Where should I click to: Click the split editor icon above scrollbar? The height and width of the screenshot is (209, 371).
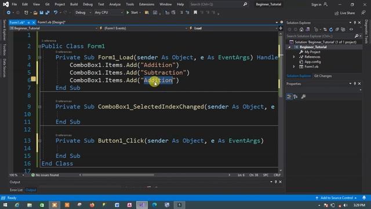coord(281,28)
